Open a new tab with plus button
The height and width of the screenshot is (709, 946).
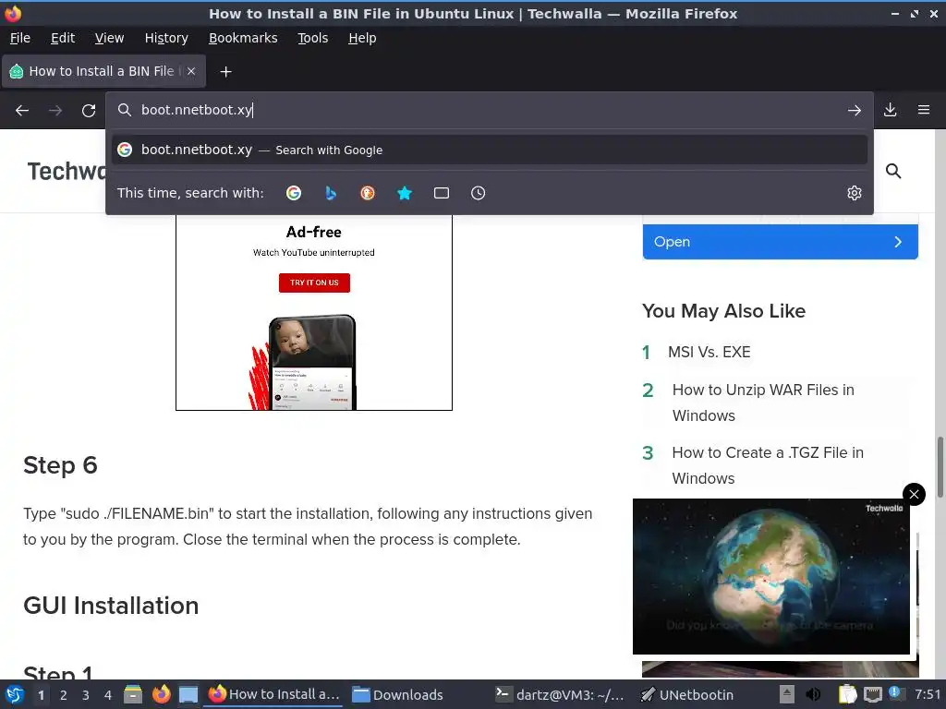[x=225, y=72]
